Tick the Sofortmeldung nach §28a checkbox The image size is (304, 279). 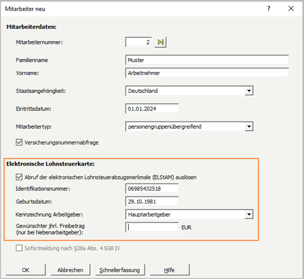point(19,248)
